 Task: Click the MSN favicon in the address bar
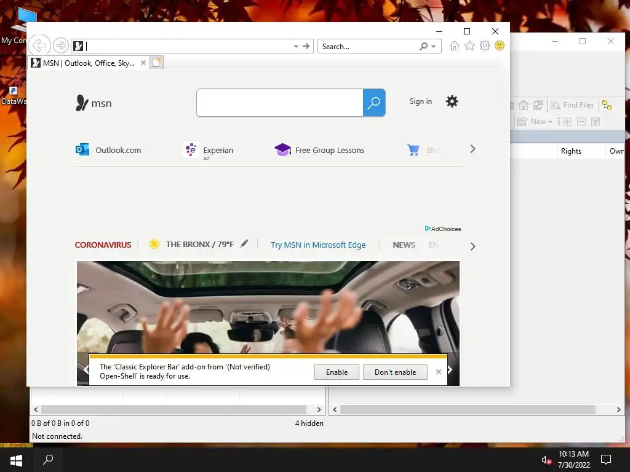pos(78,46)
